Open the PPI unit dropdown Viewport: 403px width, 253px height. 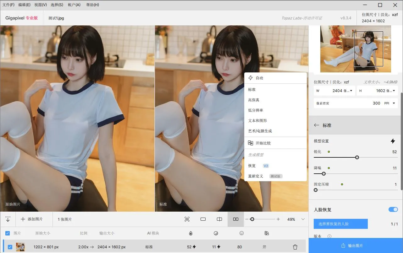click(394, 103)
